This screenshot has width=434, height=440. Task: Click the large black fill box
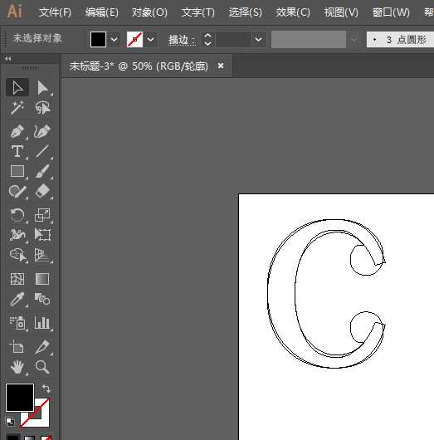point(20,398)
